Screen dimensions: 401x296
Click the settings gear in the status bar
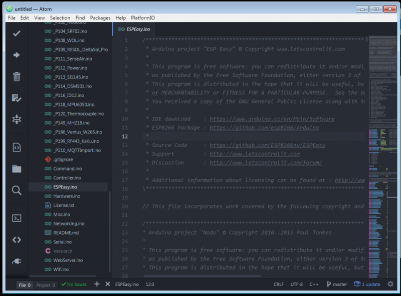tap(390, 284)
